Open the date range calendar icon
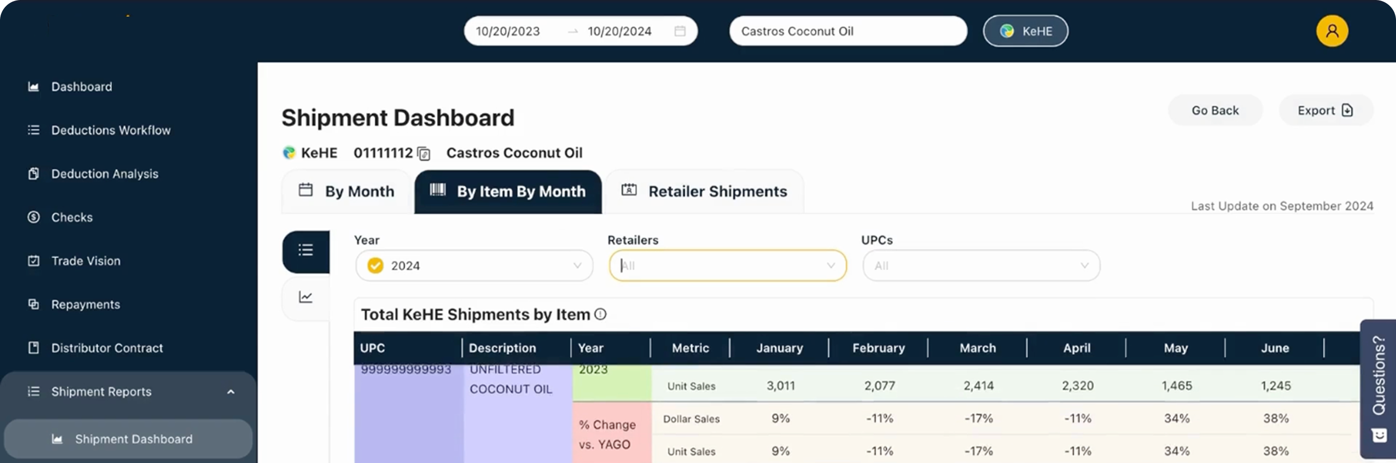This screenshot has width=1396, height=463. [x=679, y=31]
